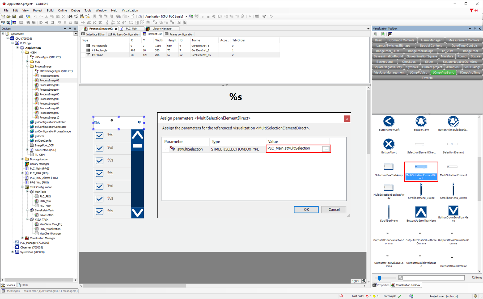This screenshot has width=483, height=299.
Task: Toggle the first checkbox in the selection list
Action: click(x=100, y=136)
